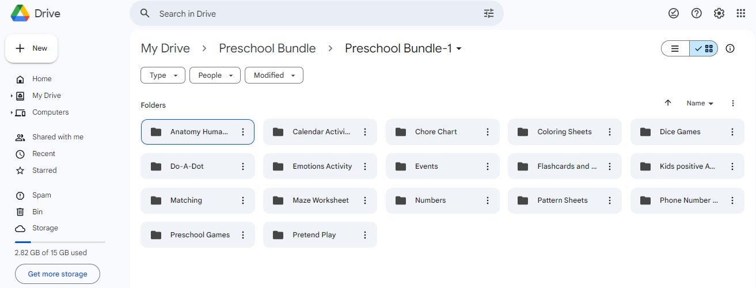Reverse sort direction arrow icon

(668, 103)
